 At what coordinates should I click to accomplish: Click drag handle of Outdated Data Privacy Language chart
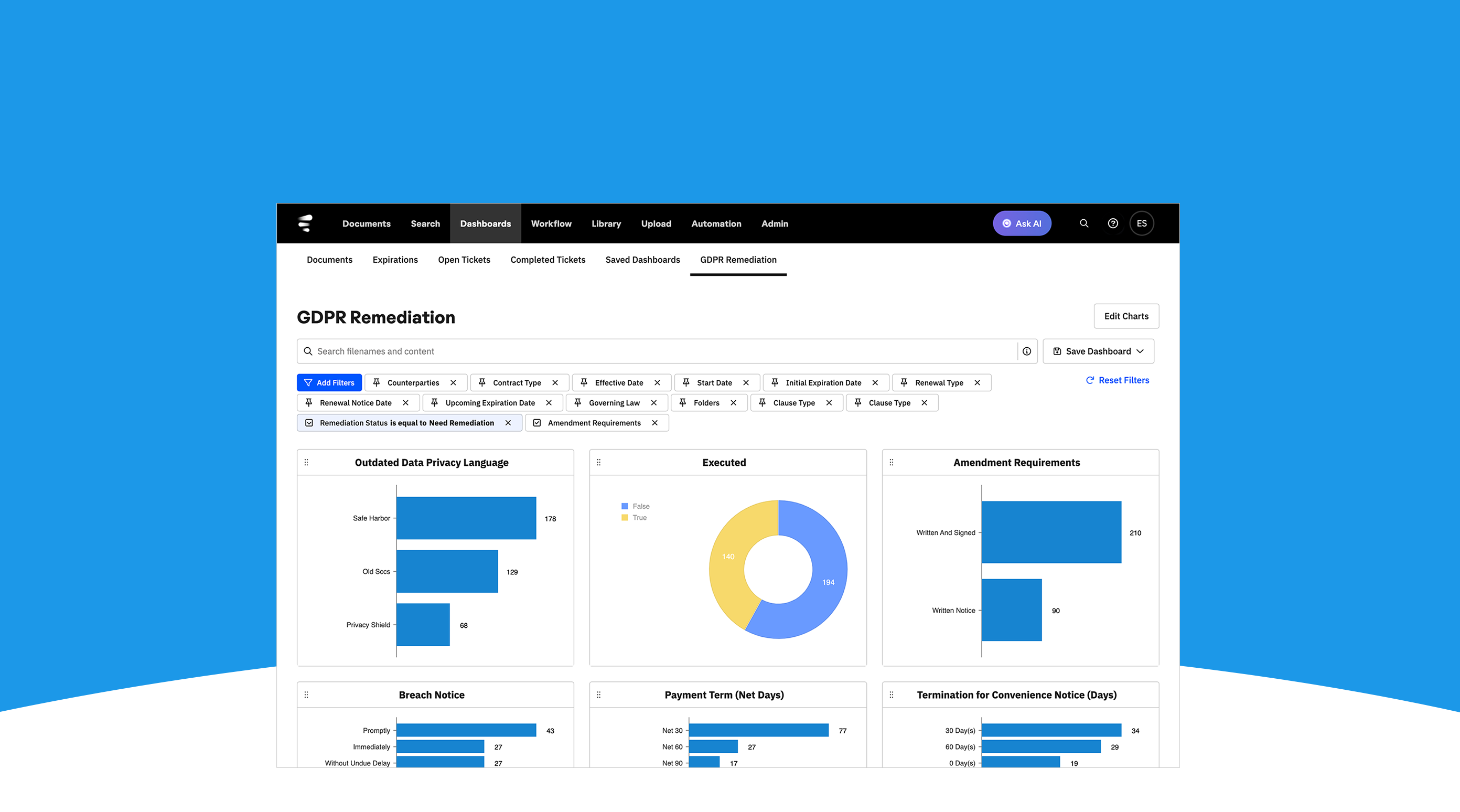coord(307,463)
